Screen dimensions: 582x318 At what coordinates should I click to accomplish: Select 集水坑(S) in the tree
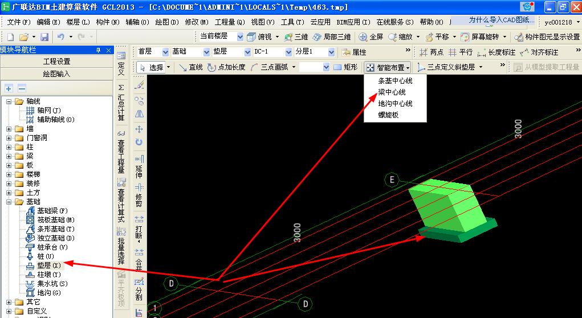52,283
